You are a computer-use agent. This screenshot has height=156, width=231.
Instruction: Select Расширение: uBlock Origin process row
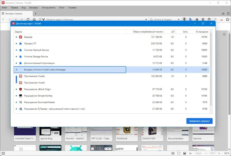tap(111, 89)
